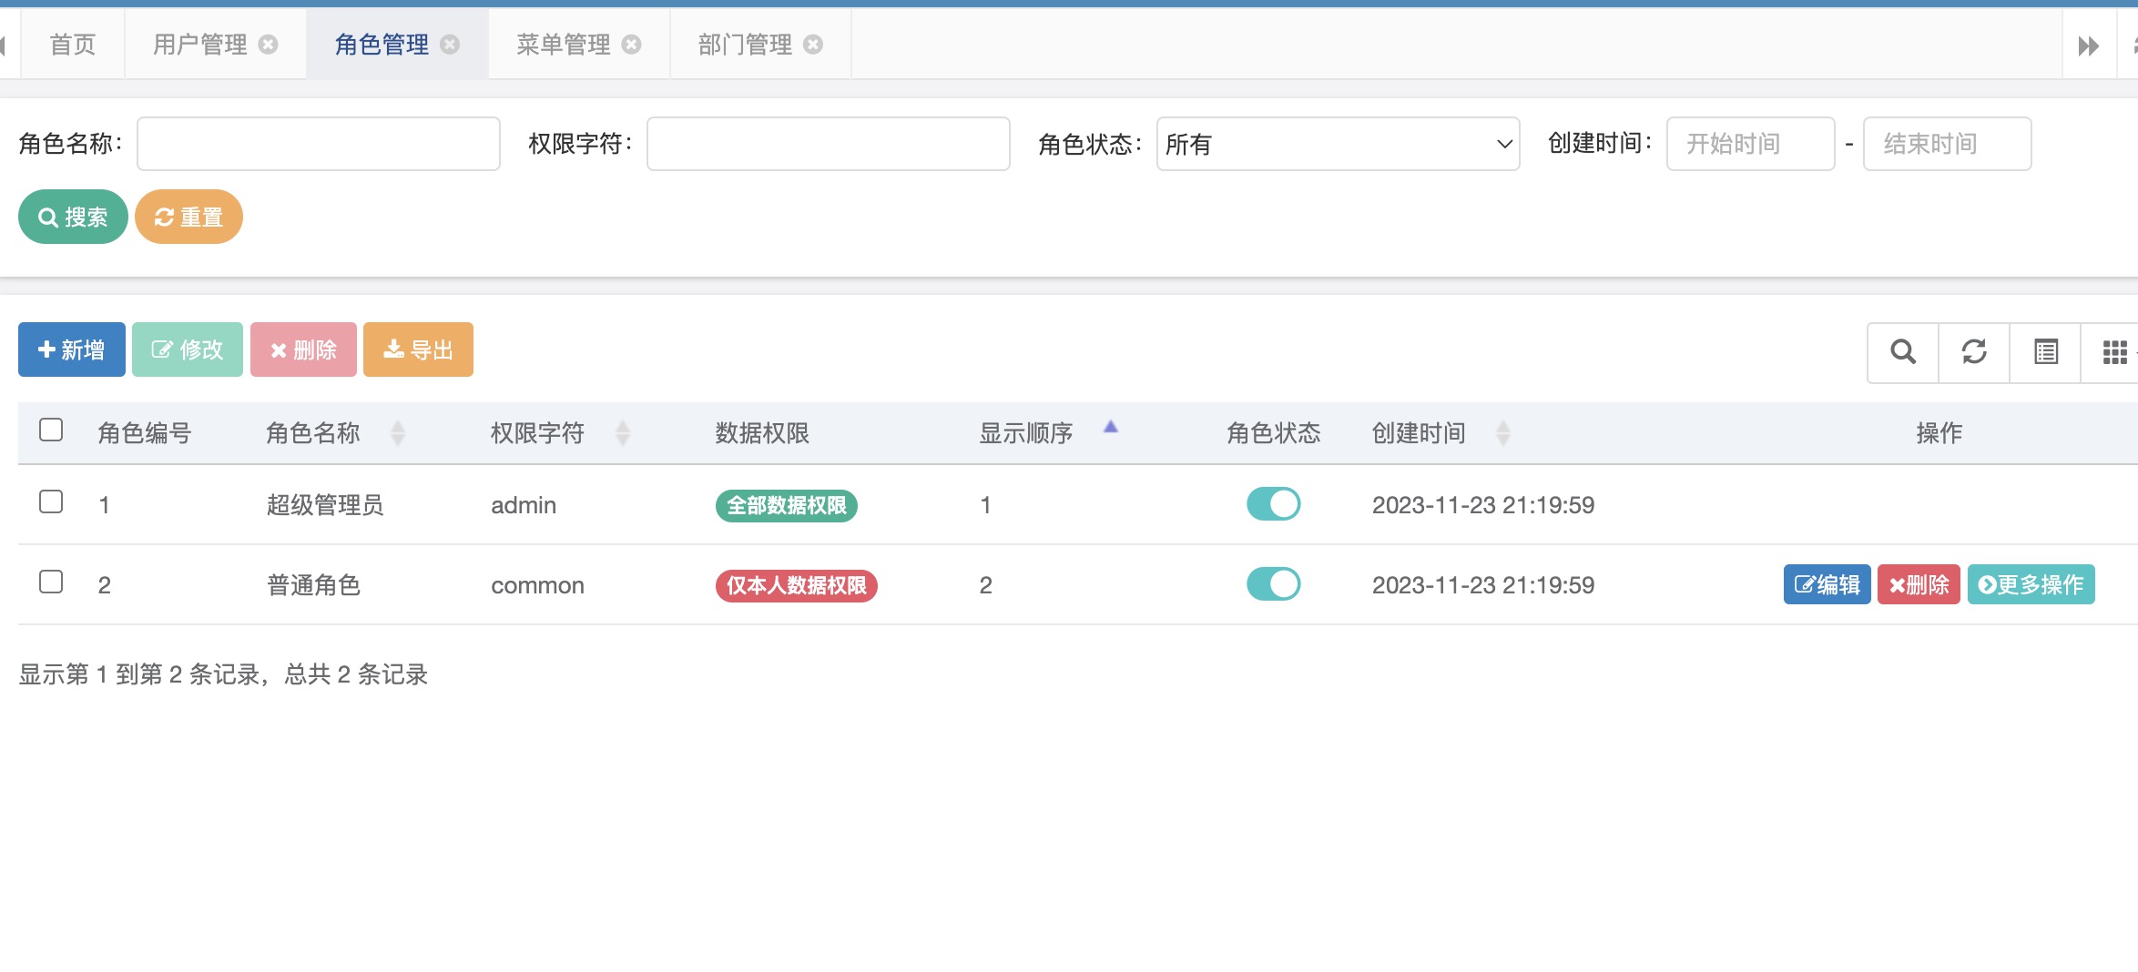Click the 全部数据权限 badge
The height and width of the screenshot is (972, 2138).
coord(787,505)
